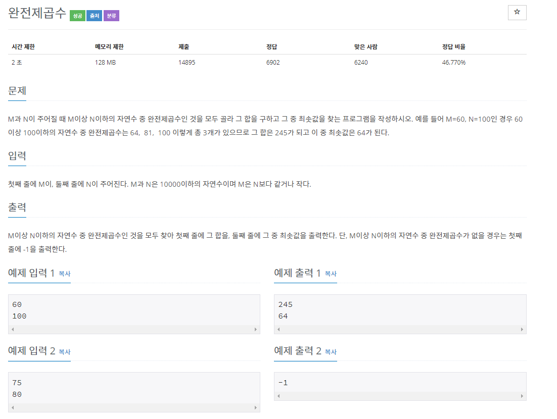The height and width of the screenshot is (419, 557).
Task: Click the 128 MB memory value
Action: coord(105,63)
